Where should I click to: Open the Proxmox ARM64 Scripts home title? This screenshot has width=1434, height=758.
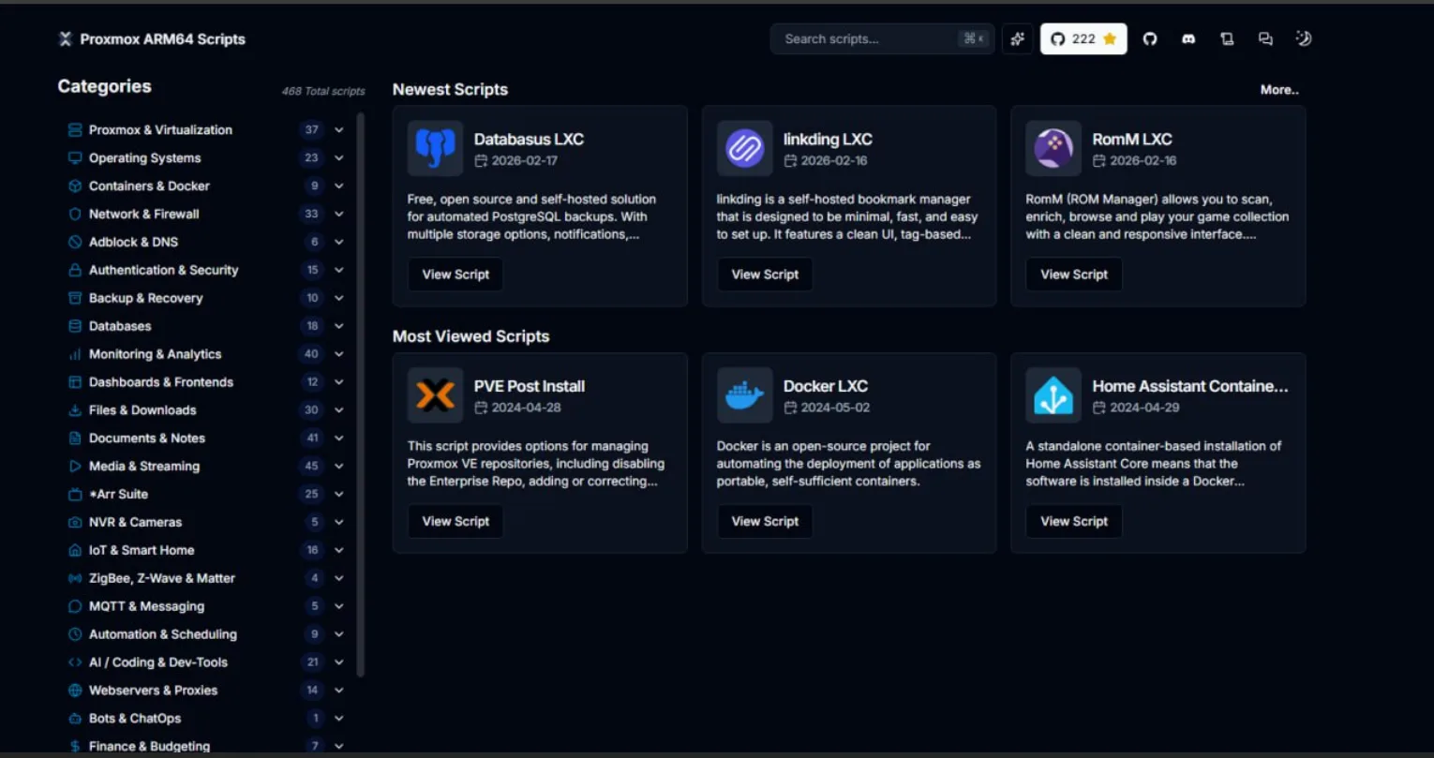click(162, 39)
